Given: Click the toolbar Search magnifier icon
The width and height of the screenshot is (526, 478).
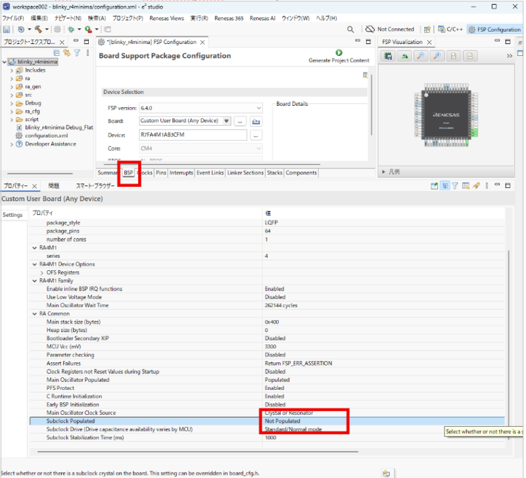Looking at the screenshot, I should click(x=350, y=30).
